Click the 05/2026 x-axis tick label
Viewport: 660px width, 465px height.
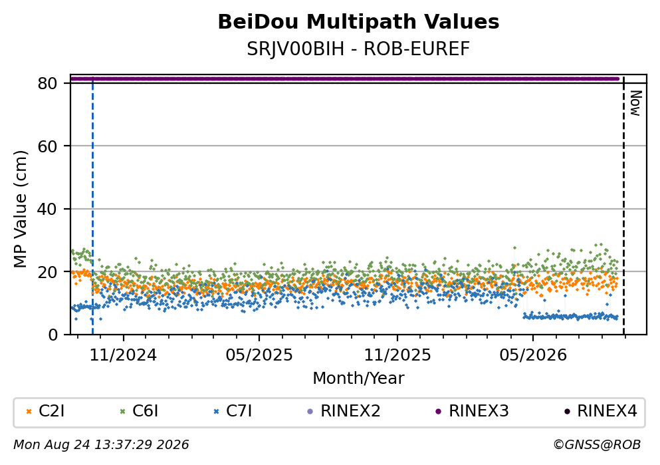point(533,355)
